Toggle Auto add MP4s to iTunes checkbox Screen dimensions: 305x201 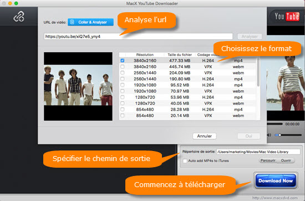pyautogui.click(x=185, y=161)
